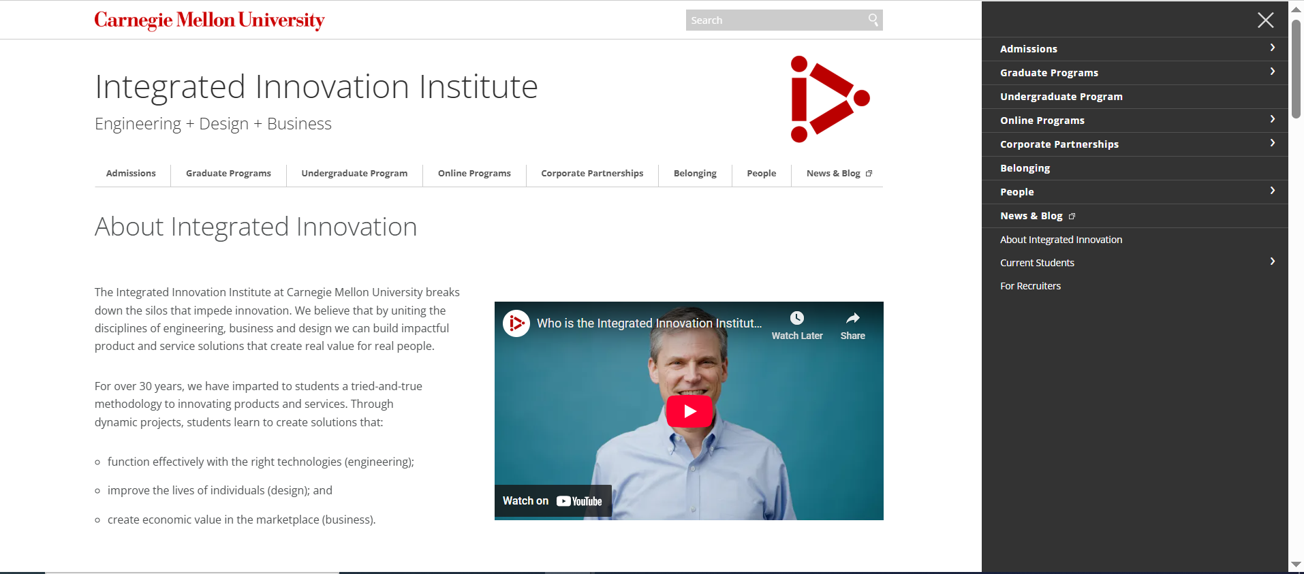The width and height of the screenshot is (1304, 574).
Task: Click the video title text link
Action: tap(649, 323)
